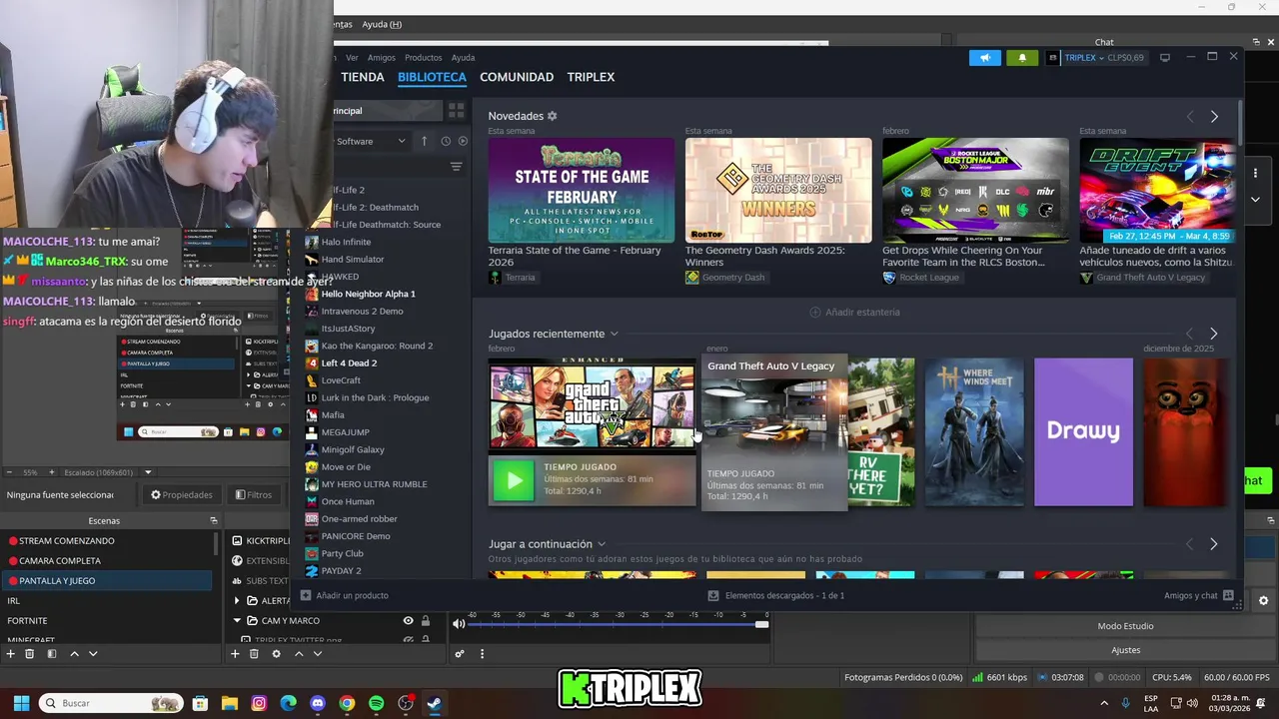Open Steam COMUNIDAD tab

[x=517, y=77]
